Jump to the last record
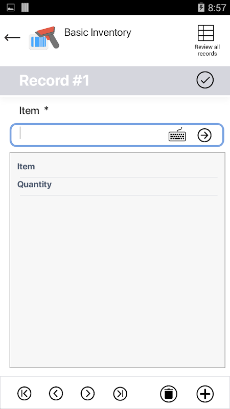This screenshot has width=230, height=409. click(120, 393)
